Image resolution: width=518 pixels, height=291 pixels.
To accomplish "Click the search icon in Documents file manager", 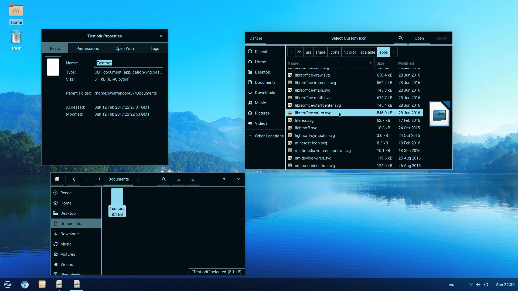I will [163, 179].
